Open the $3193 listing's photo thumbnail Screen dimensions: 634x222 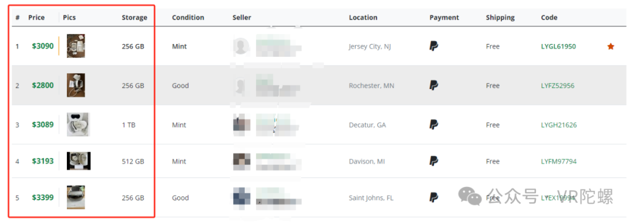point(79,161)
